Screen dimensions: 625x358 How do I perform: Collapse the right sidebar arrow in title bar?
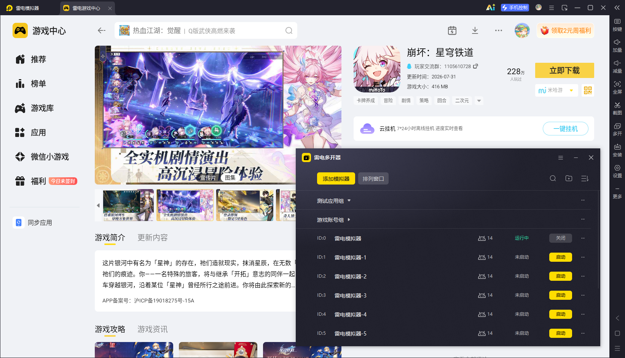617,8
